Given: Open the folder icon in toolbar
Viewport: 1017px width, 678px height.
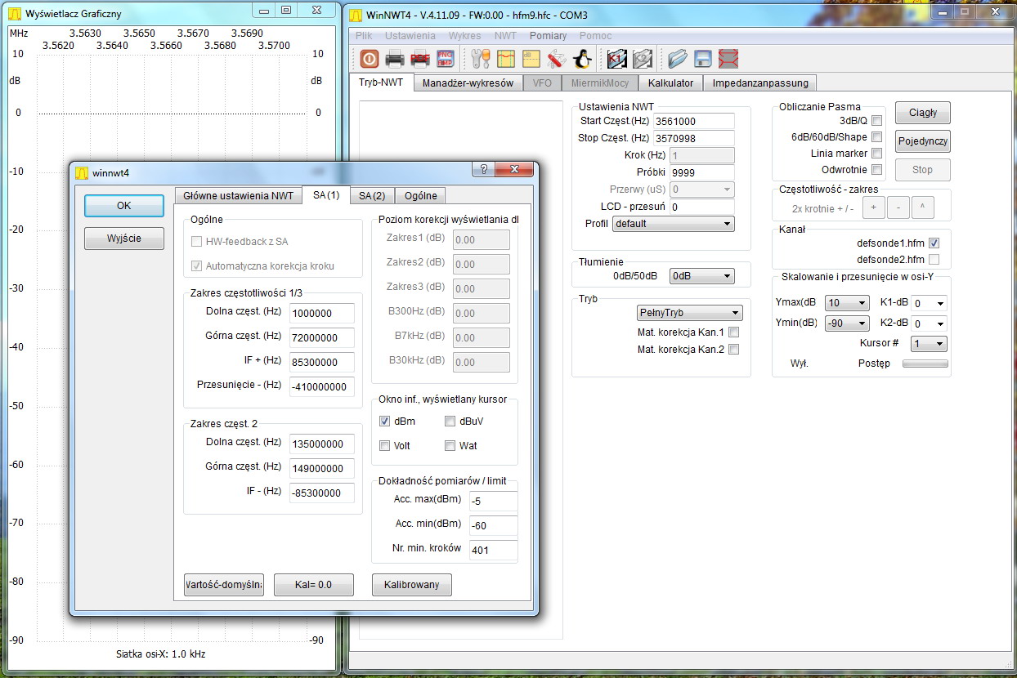Looking at the screenshot, I should [x=677, y=59].
